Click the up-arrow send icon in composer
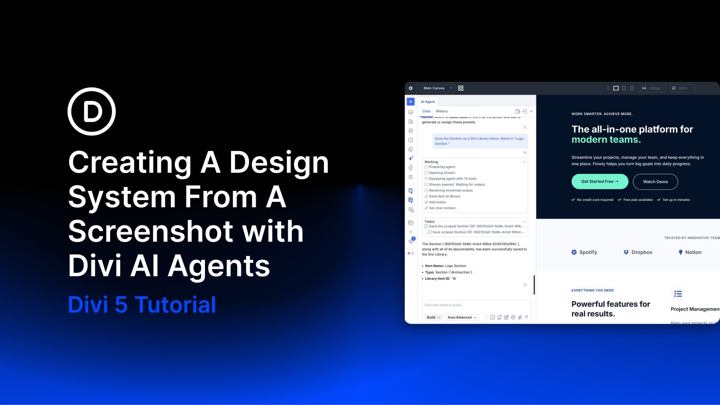Screen dimensions: 720x405 click(x=526, y=317)
